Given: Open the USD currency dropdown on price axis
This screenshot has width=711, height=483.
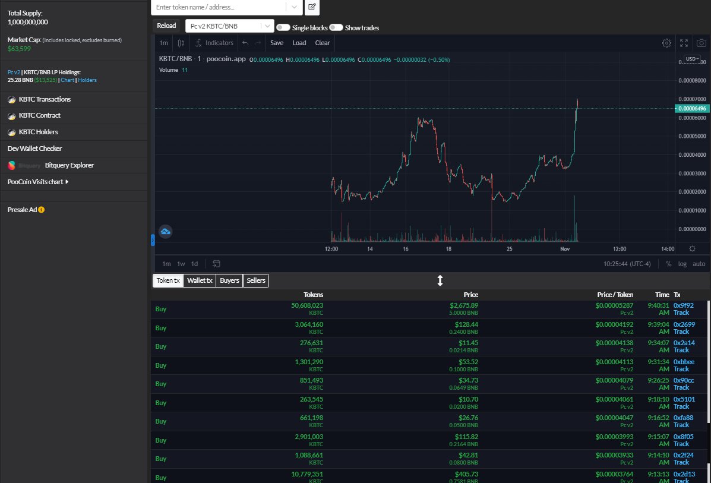Looking at the screenshot, I should 693,59.
